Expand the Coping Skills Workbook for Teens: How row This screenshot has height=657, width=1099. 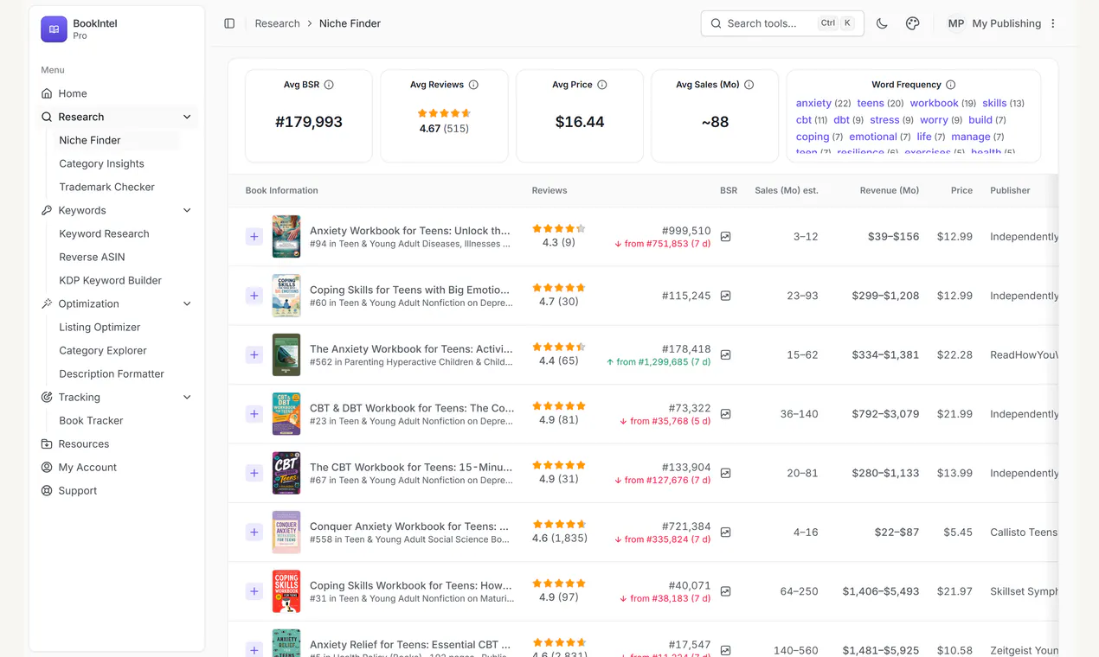(254, 591)
